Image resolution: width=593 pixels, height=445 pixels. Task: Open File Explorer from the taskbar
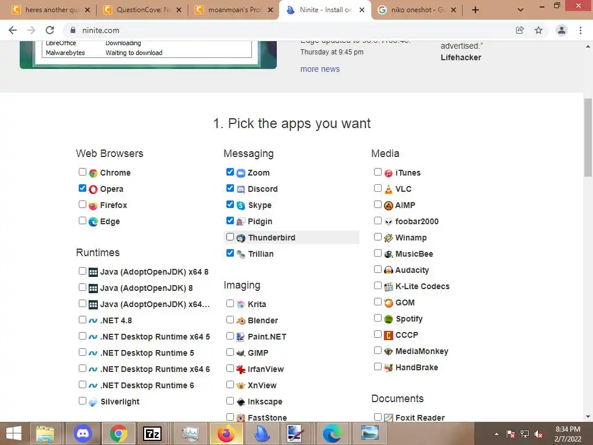point(45,433)
